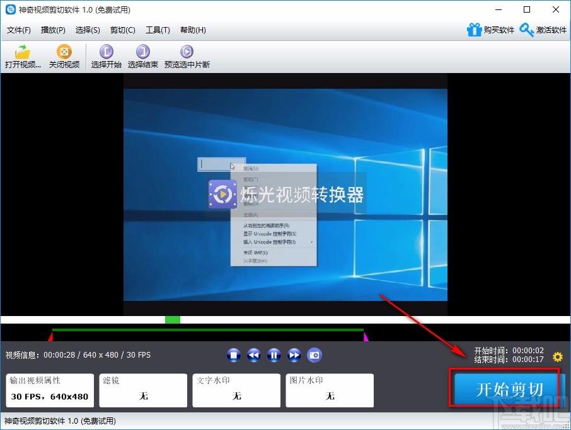
Task: Click the 开始时间 00:00:02 value
Action: pos(528,350)
